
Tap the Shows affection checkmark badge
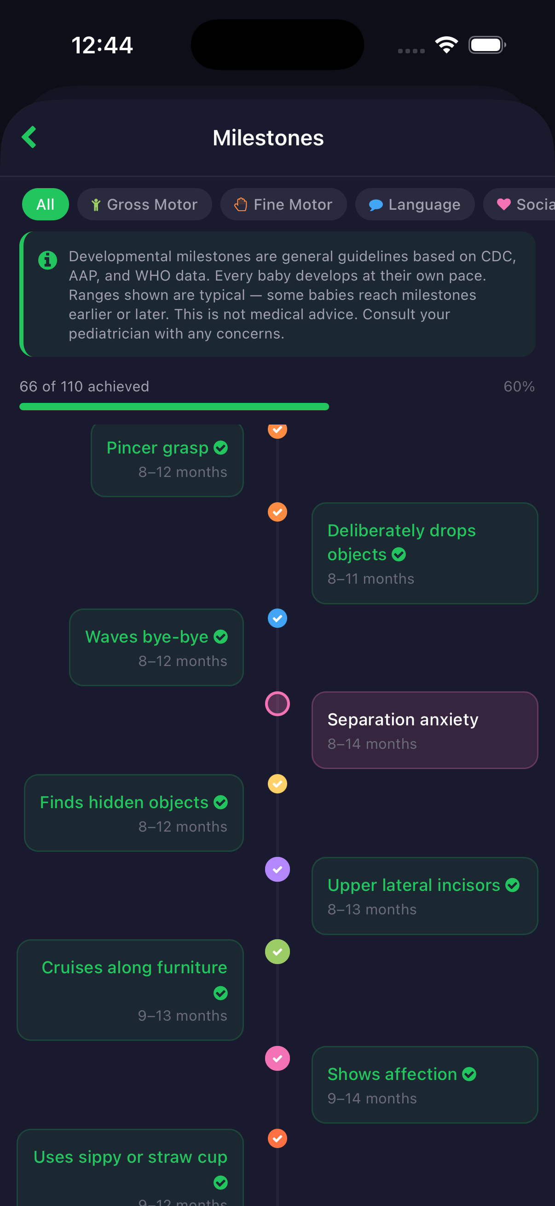click(469, 1074)
